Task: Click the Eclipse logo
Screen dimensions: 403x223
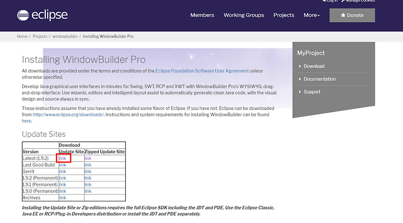Action: point(42,15)
